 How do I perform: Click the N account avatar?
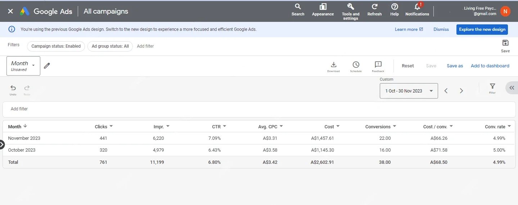(x=505, y=11)
